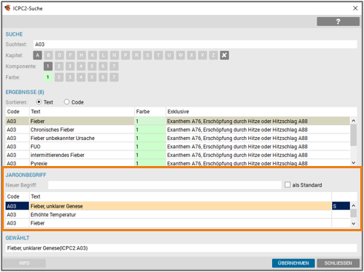
Task: Select jargon row Fieber
Action: 178,223
